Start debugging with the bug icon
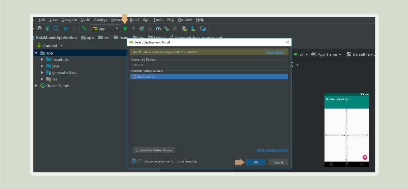 point(142,29)
